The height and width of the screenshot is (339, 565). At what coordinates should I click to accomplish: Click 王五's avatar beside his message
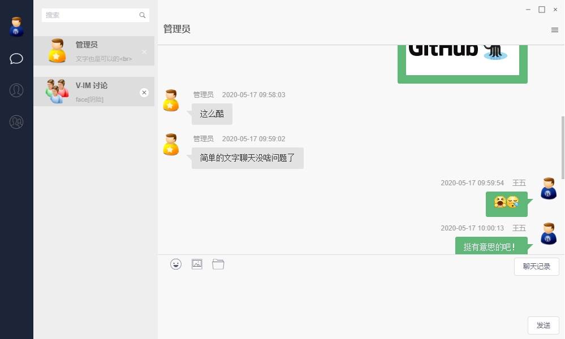[x=548, y=189]
